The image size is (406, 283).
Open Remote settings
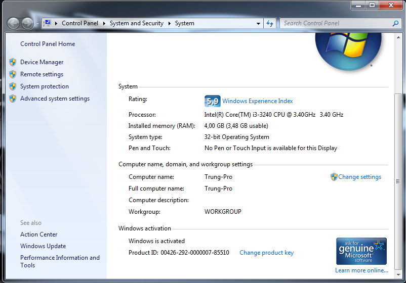click(x=42, y=74)
